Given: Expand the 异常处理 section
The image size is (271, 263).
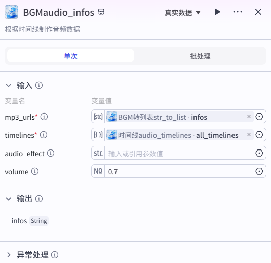Looking at the screenshot, I should 9,255.
